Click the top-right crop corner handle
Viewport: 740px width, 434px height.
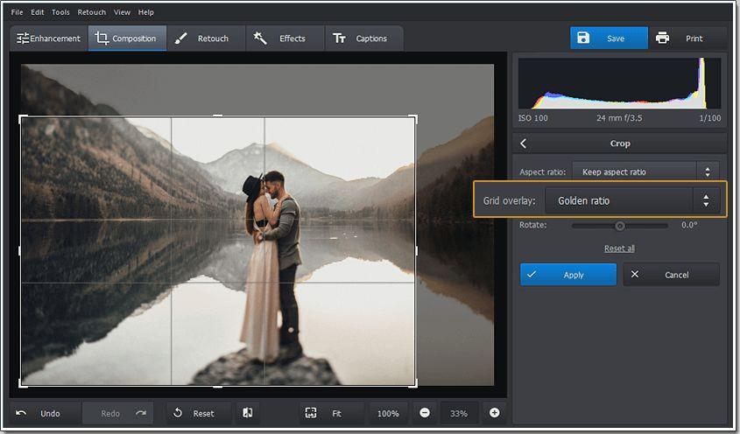tap(414, 118)
